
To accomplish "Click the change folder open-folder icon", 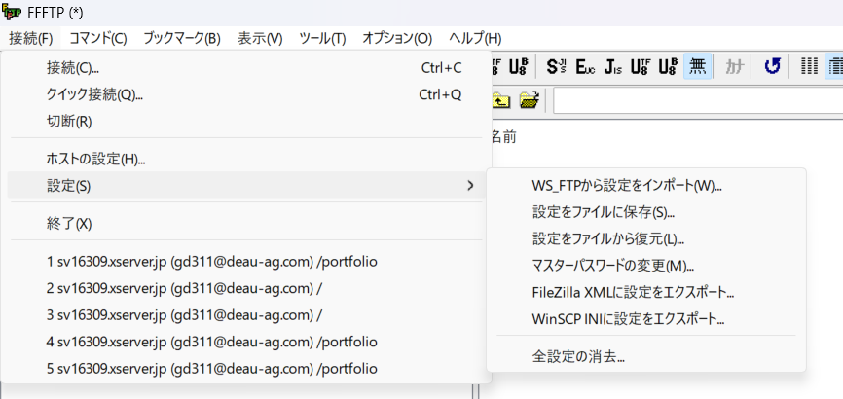I will (x=529, y=100).
